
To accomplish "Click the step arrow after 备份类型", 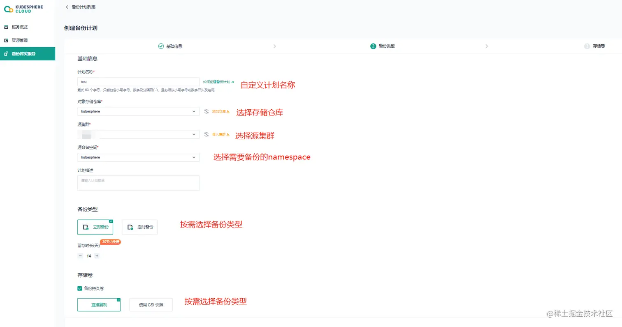I will coord(487,46).
